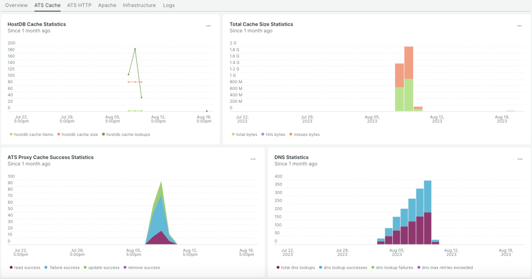Hide the misses bytes legend series
Image resolution: width=532 pixels, height=279 pixels.
click(x=306, y=134)
